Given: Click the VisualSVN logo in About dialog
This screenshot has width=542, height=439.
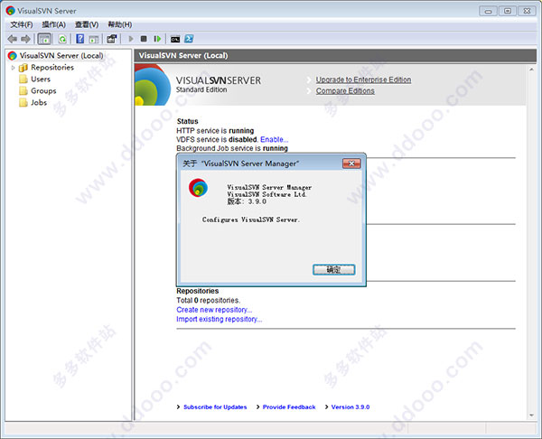Looking at the screenshot, I should click(198, 188).
